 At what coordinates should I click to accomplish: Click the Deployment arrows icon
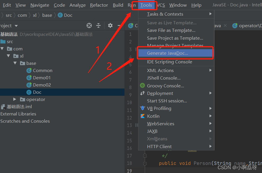142,93
